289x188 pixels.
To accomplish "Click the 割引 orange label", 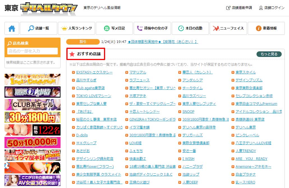I will [83, 42].
